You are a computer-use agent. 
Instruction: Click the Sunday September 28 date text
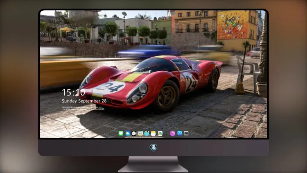point(84,101)
